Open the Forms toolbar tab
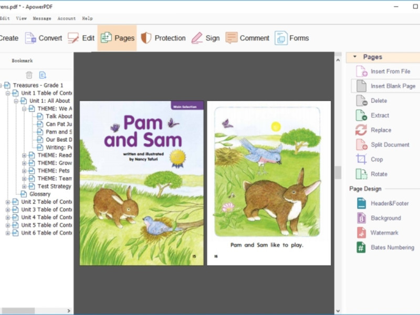Screen dimensions: 420x315 pos(292,38)
